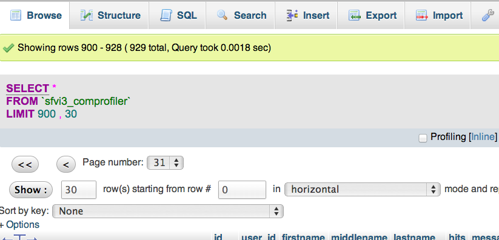The width and height of the screenshot is (499, 240).
Task: Sort by the middlename column header
Action: pyautogui.click(x=359, y=236)
